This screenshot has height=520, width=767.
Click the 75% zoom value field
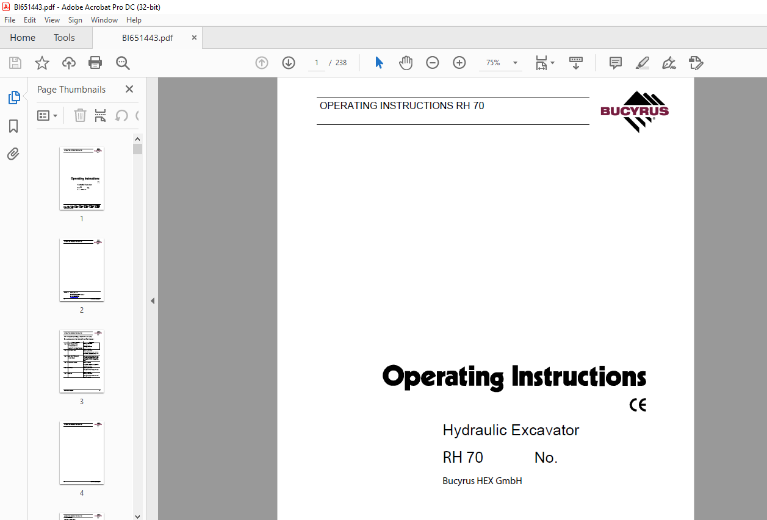click(493, 63)
